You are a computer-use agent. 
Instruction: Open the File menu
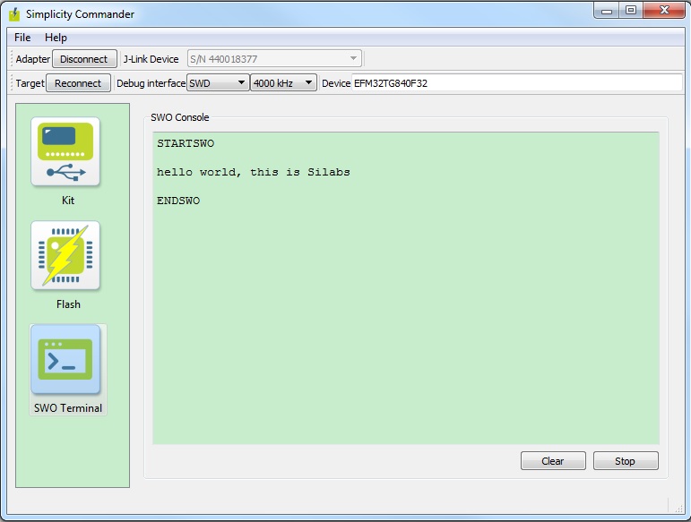click(22, 38)
